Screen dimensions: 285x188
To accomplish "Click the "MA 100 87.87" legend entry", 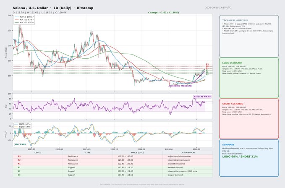I will click(24, 20).
